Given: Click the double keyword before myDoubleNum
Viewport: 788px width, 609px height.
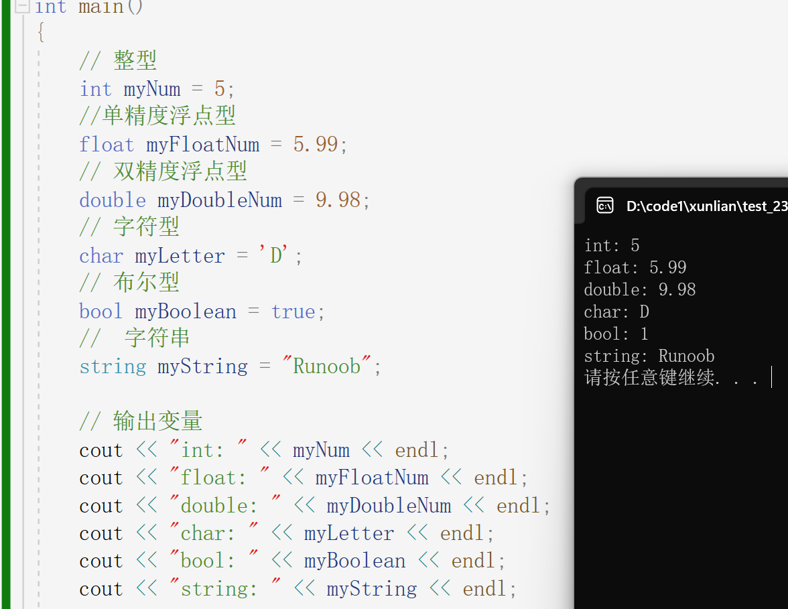Looking at the screenshot, I should (x=112, y=199).
